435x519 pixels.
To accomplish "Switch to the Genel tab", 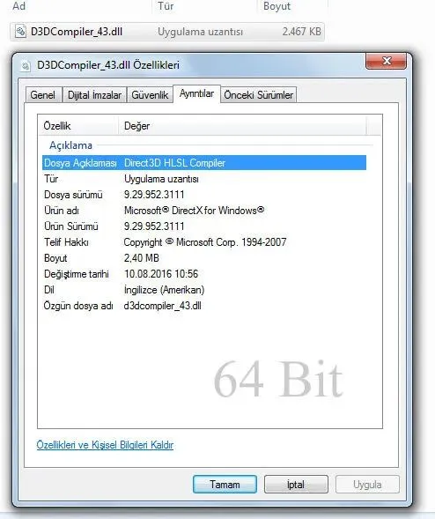I will point(43,95).
